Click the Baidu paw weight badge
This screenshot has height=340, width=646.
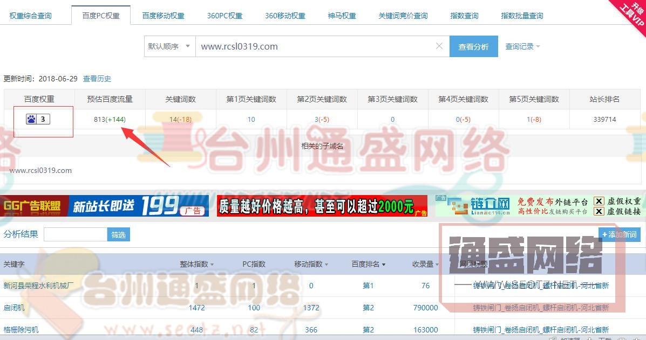[38, 119]
